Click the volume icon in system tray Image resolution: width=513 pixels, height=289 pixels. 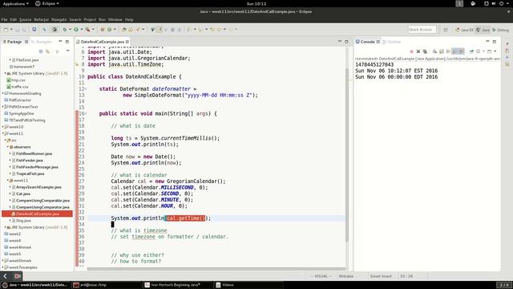(x=494, y=3)
